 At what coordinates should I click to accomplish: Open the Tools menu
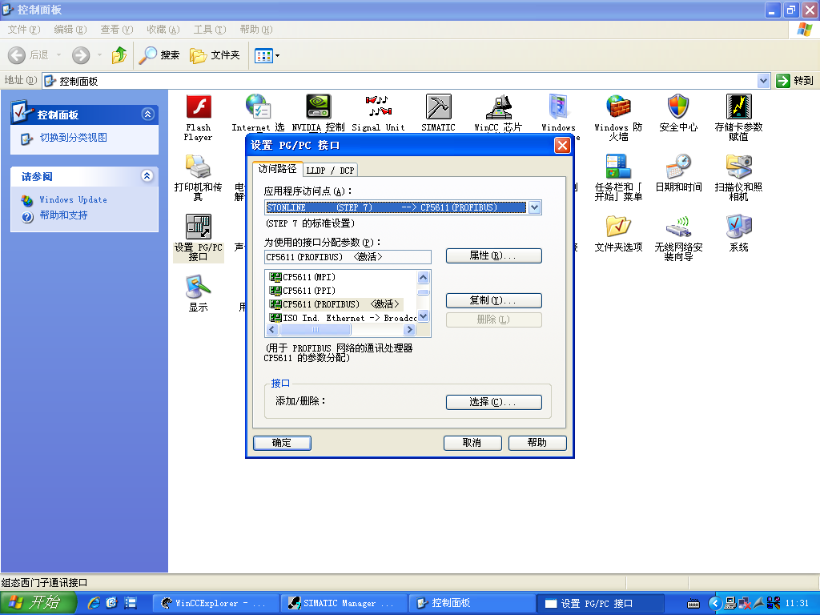(210, 30)
